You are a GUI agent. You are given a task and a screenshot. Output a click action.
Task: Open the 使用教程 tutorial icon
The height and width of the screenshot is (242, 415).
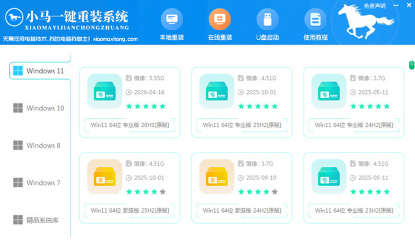pos(315,19)
